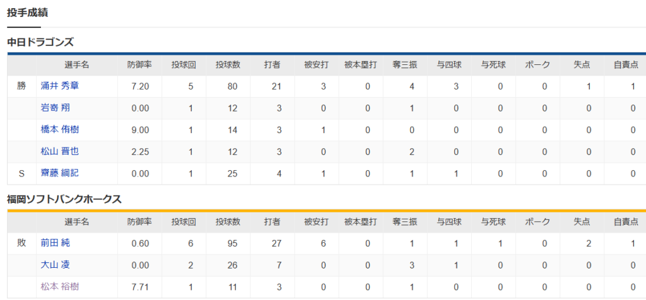Click the 中日ドラゴンズ team heading
The image size is (646, 300).
(x=40, y=42)
